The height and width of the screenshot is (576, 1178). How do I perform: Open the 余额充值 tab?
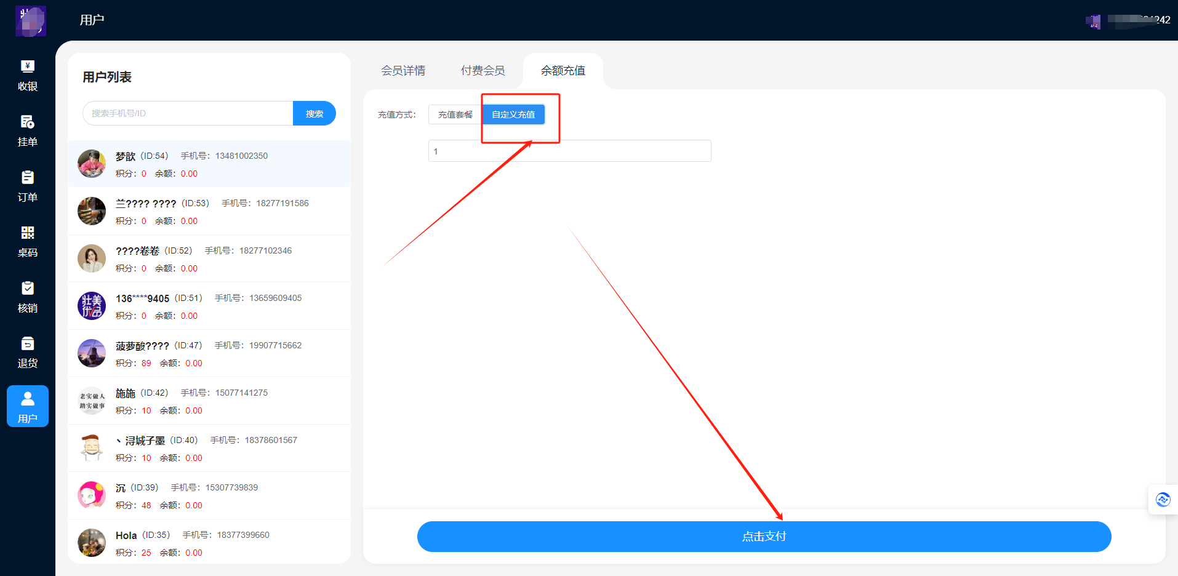coord(563,71)
